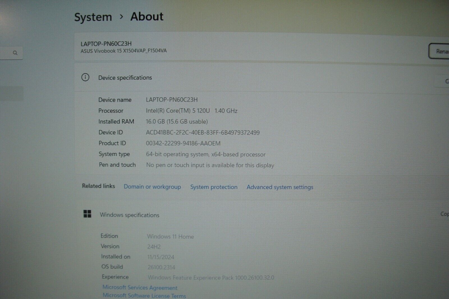Select System type value 64-bit operating system
Viewport: 449px width, 299px height.
coord(206,154)
